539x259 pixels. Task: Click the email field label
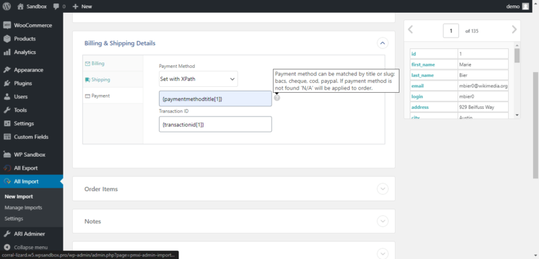[x=417, y=85]
